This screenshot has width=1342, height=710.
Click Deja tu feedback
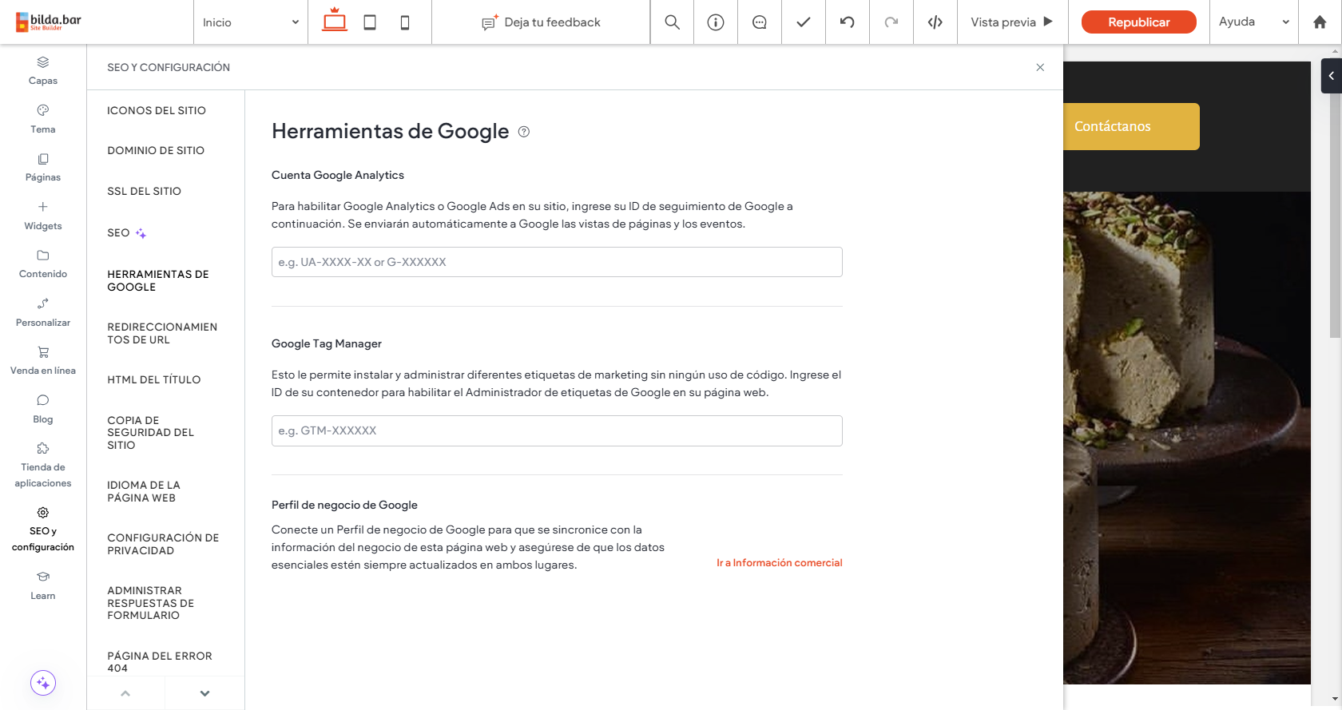pyautogui.click(x=542, y=22)
